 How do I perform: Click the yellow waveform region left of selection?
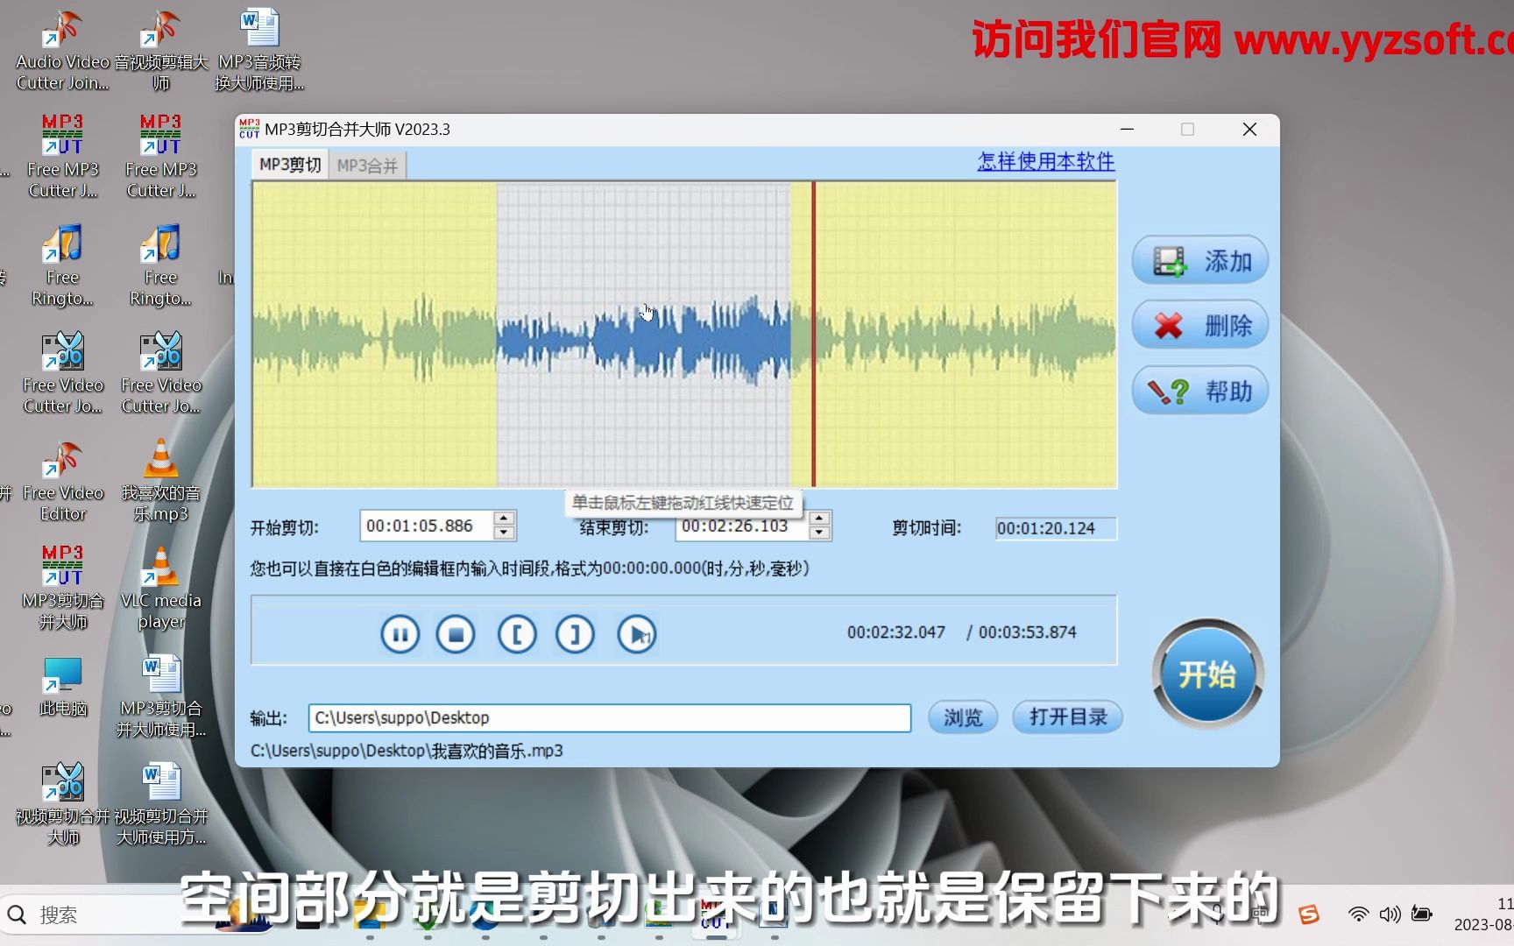pos(374,334)
